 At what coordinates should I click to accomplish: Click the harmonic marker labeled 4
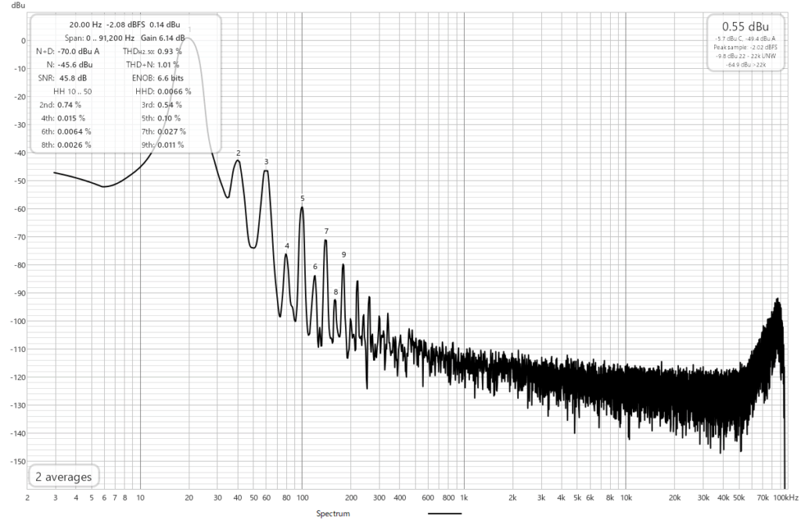point(287,246)
